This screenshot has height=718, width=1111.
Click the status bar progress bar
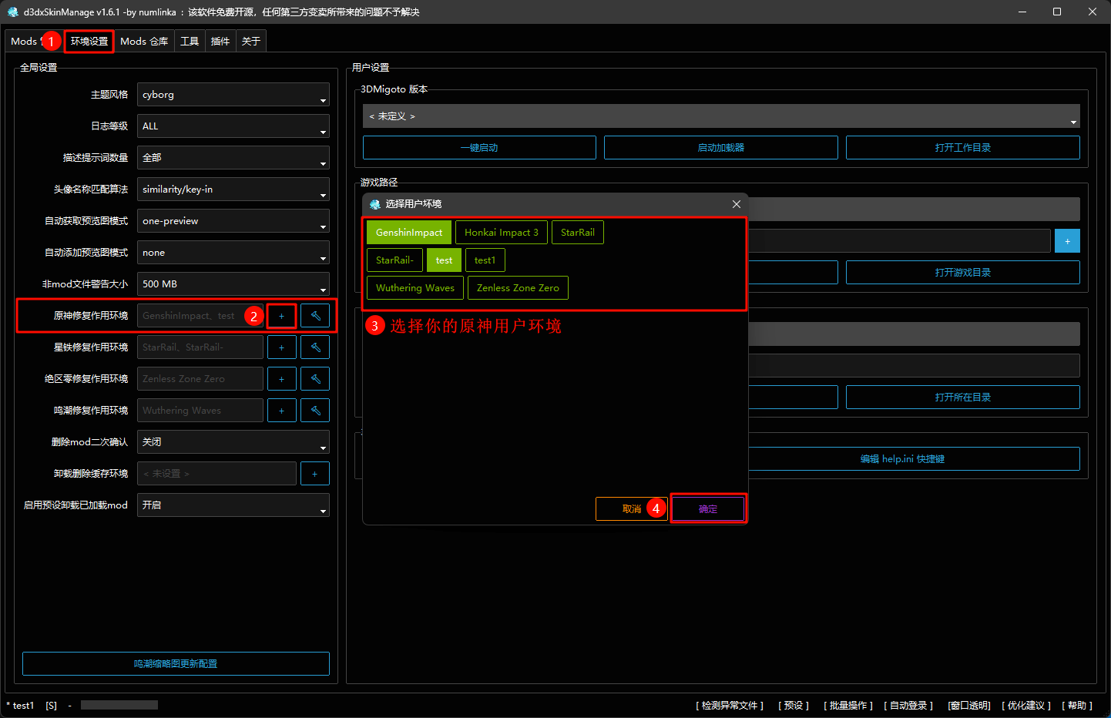[119, 705]
